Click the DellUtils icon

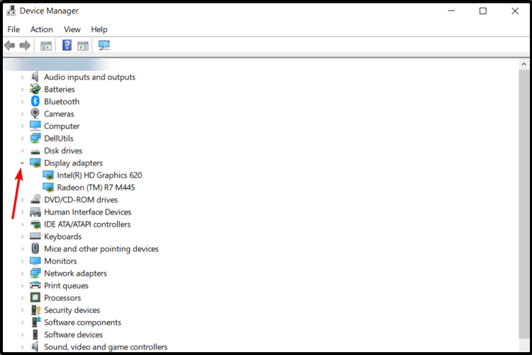tap(36, 138)
